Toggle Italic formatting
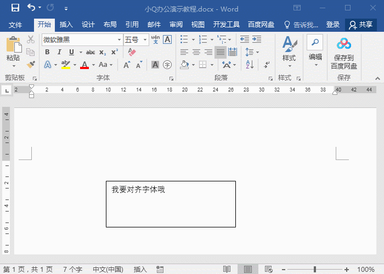Image resolution: width=384 pixels, height=274 pixels. [59, 52]
